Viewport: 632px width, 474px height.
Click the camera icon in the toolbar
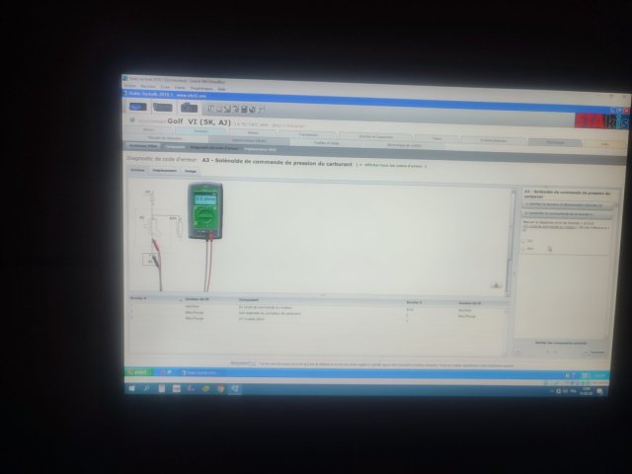click(x=188, y=107)
